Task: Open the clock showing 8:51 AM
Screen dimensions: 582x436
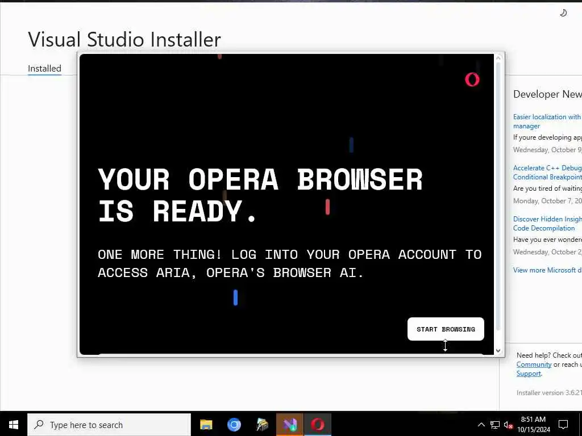Action: pos(533,425)
